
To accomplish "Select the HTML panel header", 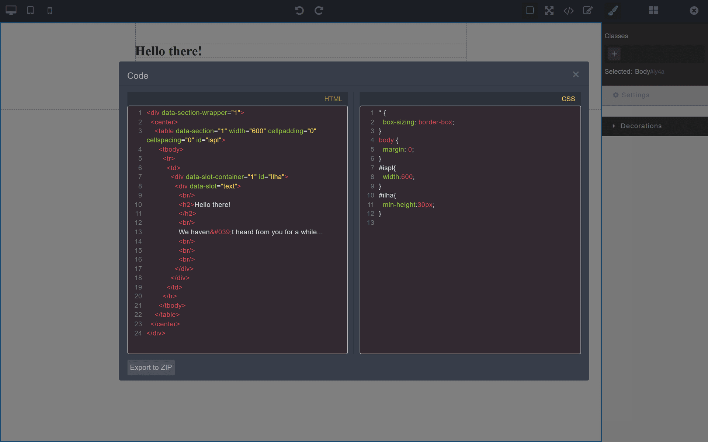I will pyautogui.click(x=333, y=99).
